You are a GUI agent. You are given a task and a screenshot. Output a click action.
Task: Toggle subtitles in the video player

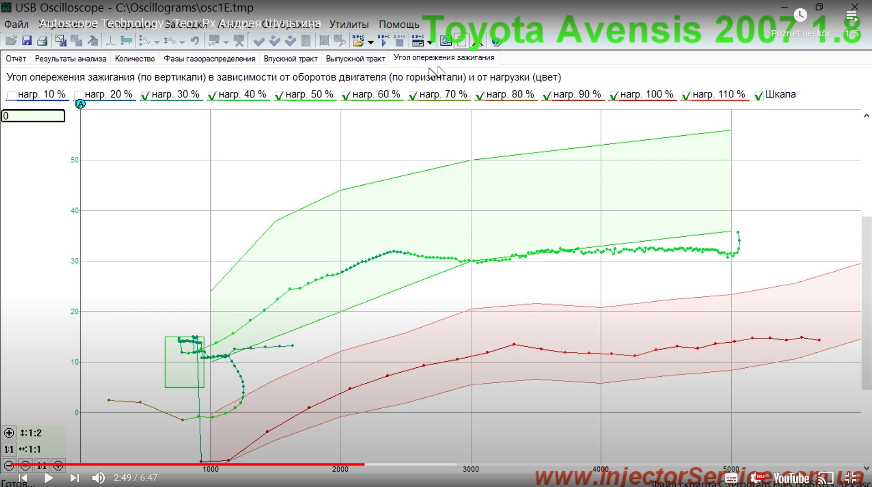point(731,478)
